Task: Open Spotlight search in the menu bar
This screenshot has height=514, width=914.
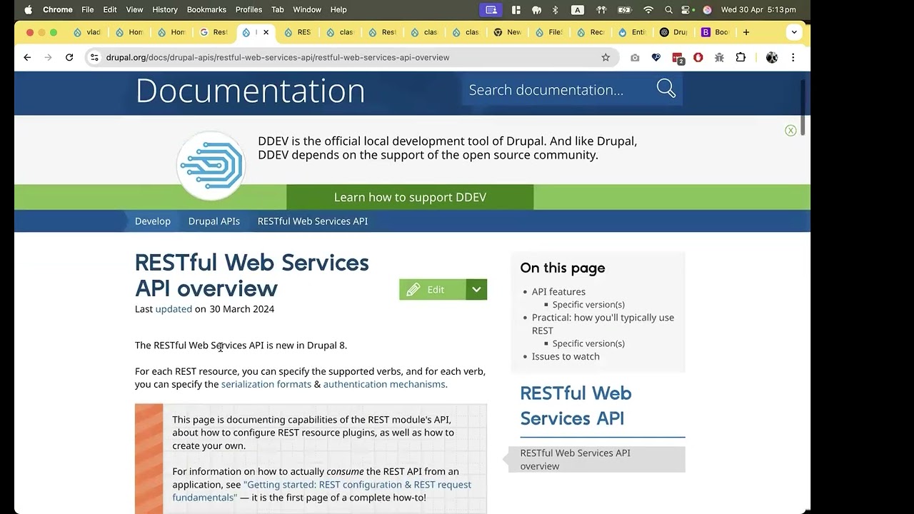Action: (668, 9)
